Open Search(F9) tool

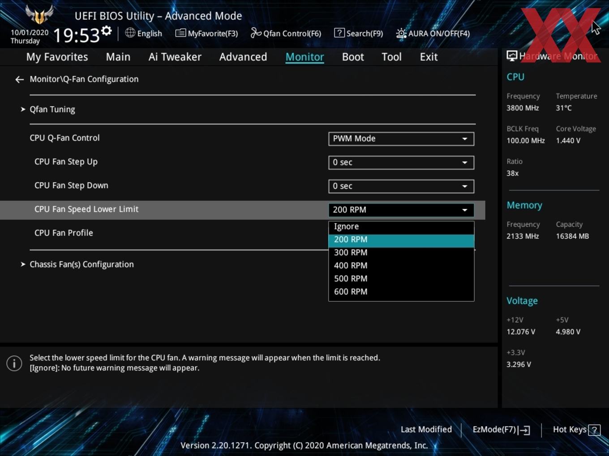coord(359,33)
